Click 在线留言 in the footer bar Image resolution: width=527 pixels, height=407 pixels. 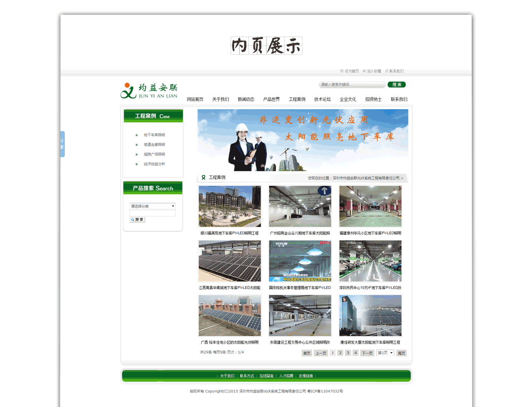coord(267,376)
